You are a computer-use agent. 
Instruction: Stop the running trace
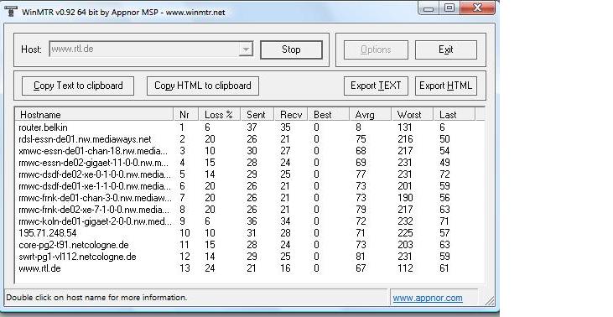tap(291, 49)
